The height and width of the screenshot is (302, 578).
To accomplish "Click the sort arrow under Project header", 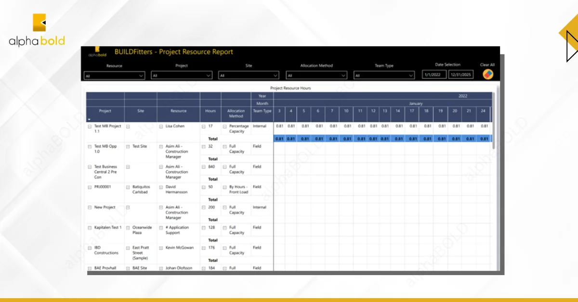I will point(89,119).
